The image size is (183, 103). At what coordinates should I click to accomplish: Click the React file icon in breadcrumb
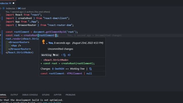click(4, 8)
